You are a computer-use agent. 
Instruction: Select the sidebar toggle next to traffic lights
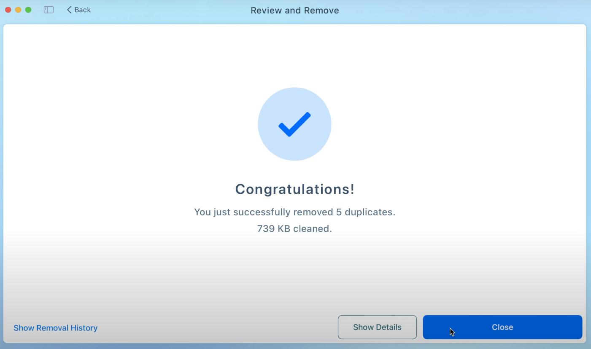pos(49,9)
